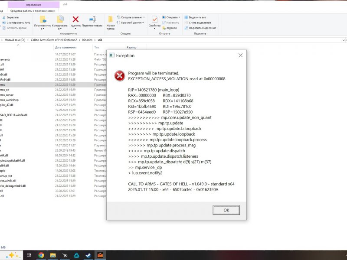347x260 pixels.
Task: Click the red X Delete (Удалить) icon
Action: [x=75, y=19]
